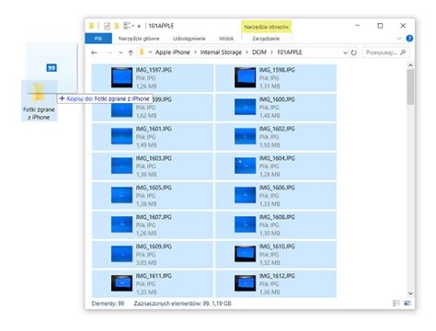Click the Properties checkmark icon in title bar
The width and height of the screenshot is (436, 331).
107,26
